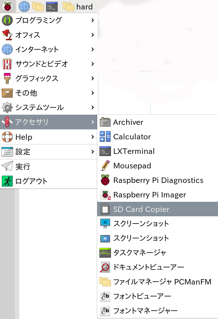
Task: Click the グラフィックス paintbrush icon
Action: click(x=7, y=78)
